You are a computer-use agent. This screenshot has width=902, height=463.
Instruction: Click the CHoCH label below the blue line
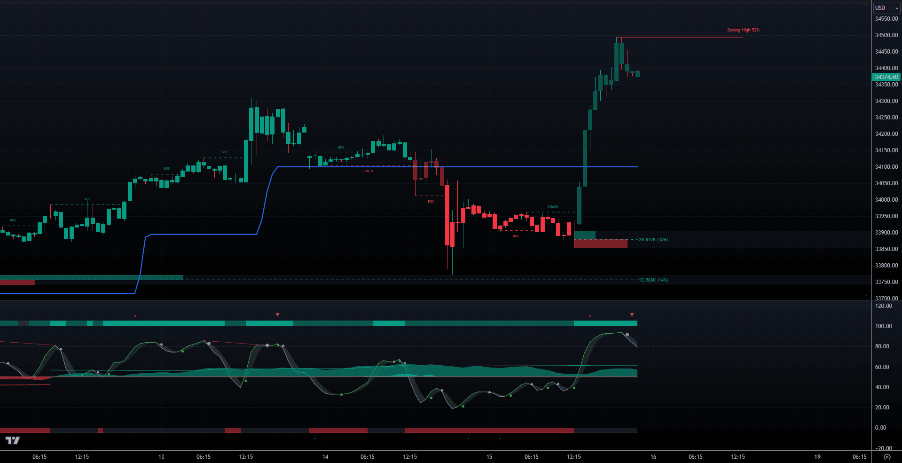[x=368, y=171]
